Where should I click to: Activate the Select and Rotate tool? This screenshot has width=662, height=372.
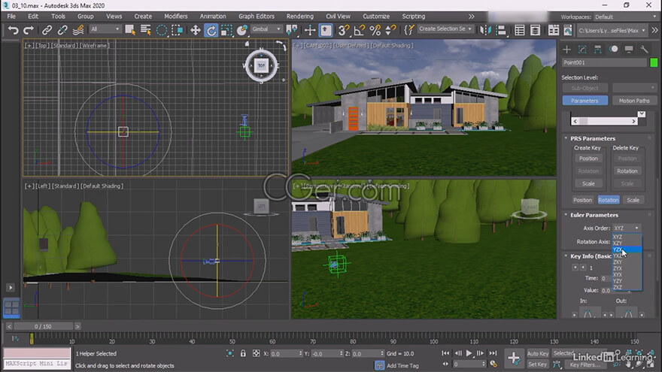point(211,30)
